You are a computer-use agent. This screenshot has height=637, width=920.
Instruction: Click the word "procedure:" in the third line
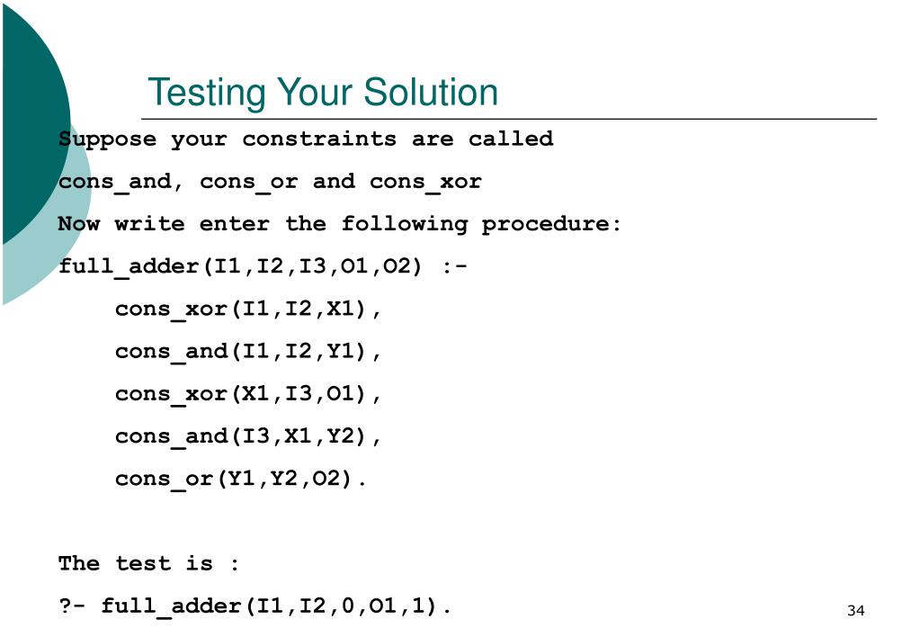pyautogui.click(x=551, y=225)
